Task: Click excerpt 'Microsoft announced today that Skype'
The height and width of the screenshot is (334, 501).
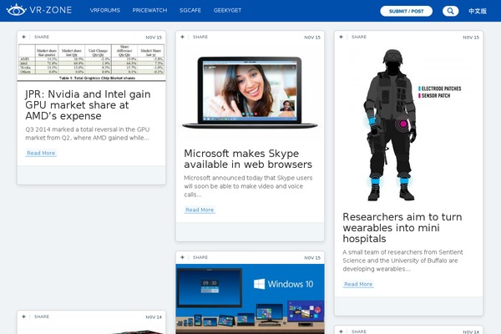Action: coord(248,186)
